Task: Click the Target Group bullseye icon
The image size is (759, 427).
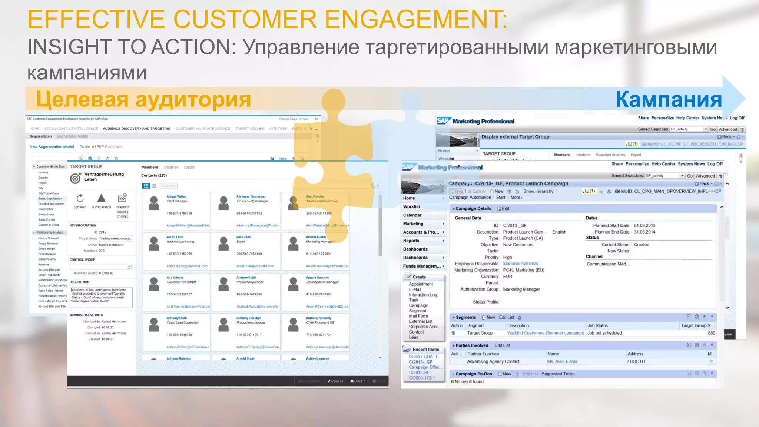Action: tap(76, 178)
